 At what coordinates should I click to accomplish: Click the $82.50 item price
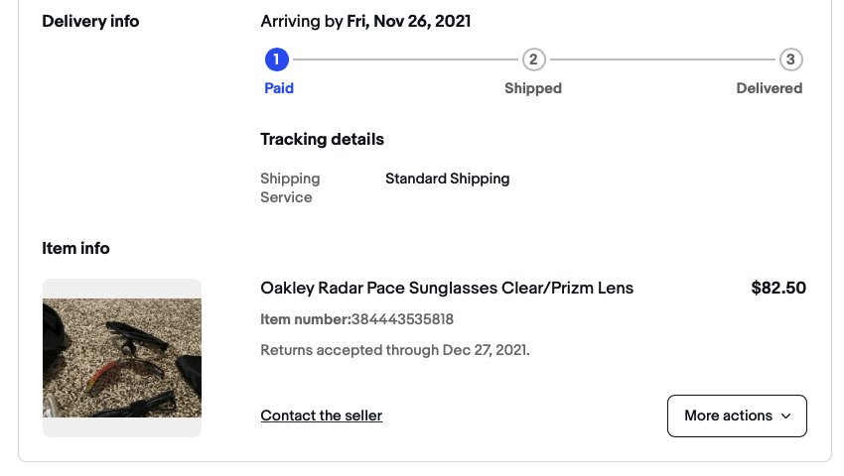[778, 289]
